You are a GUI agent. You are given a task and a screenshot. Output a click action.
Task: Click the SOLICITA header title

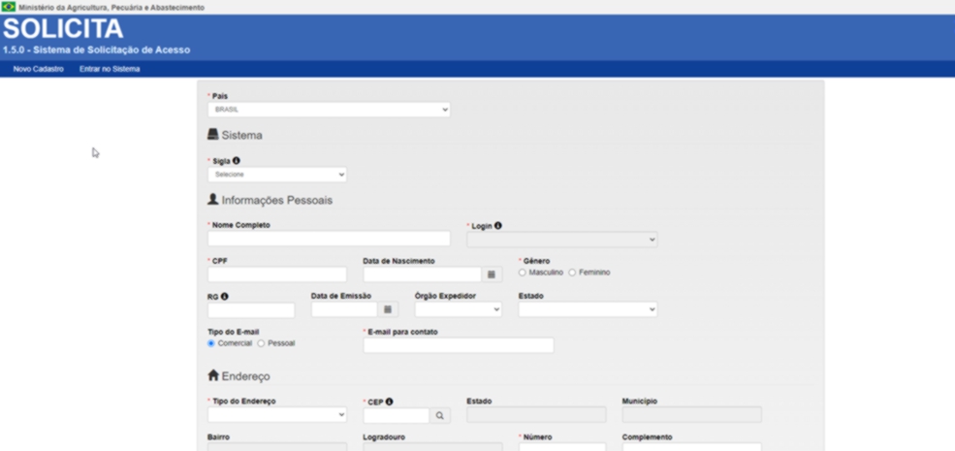click(x=63, y=29)
